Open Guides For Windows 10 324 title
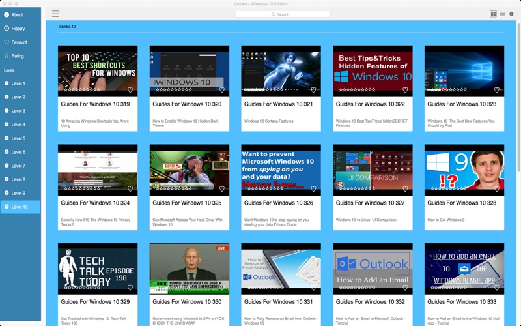The height and width of the screenshot is (326, 521). point(95,203)
